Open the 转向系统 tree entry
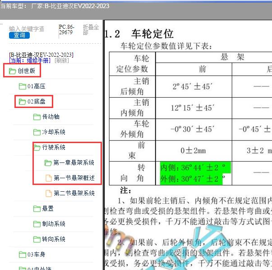 (54, 239)
